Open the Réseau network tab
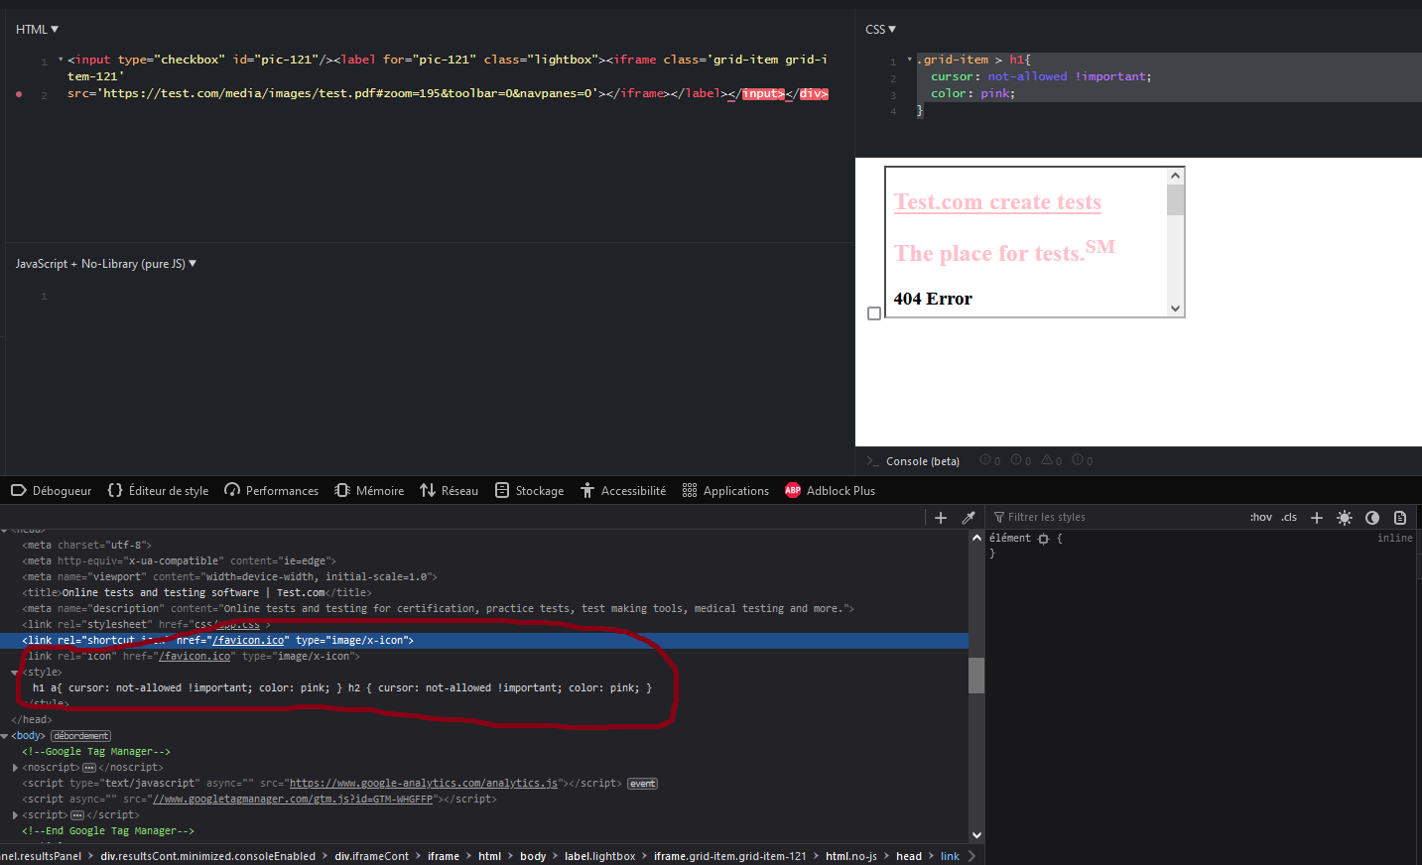The image size is (1422, 865). (449, 490)
